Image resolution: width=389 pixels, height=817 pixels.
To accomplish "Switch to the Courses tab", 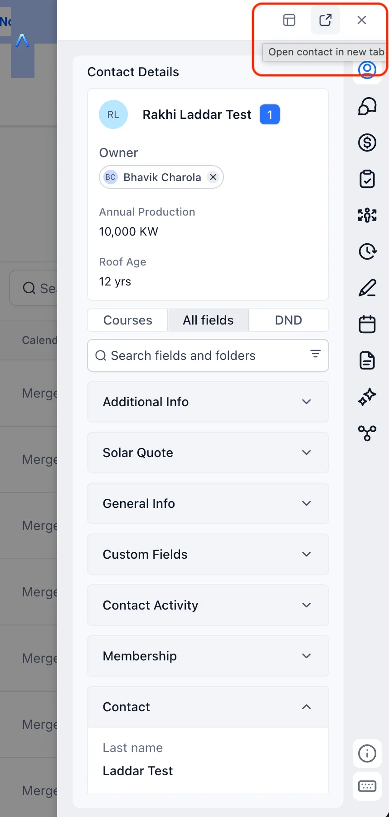I will (x=128, y=320).
